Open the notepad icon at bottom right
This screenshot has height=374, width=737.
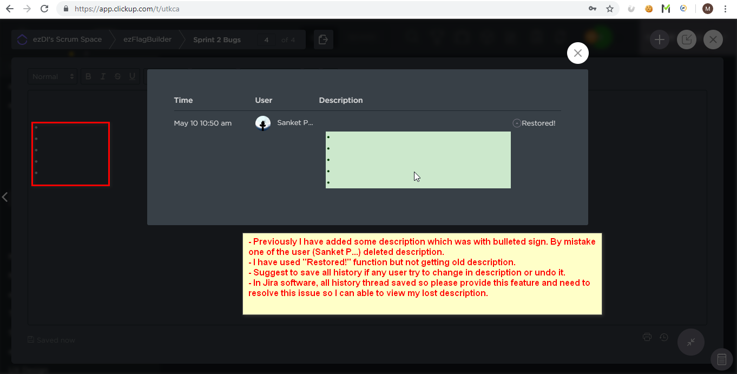coord(721,359)
